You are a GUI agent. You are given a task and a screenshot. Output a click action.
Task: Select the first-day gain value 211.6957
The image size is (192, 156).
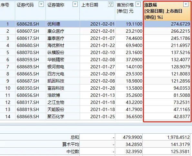tap(180, 45)
